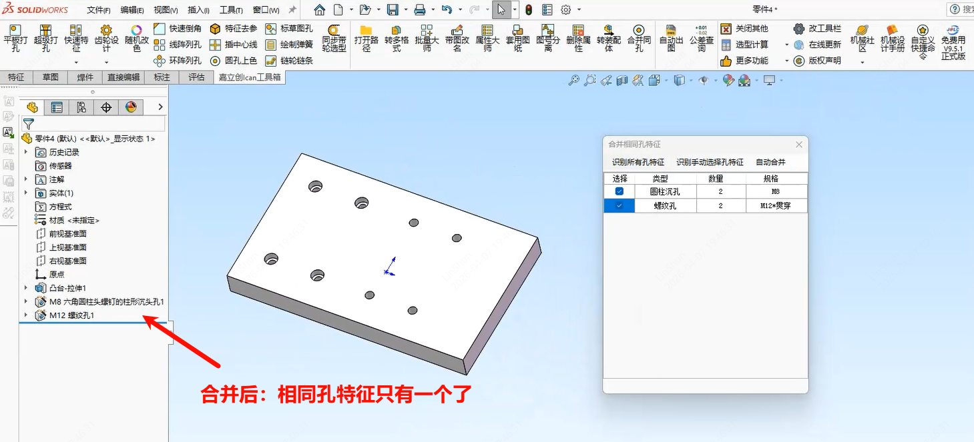Image resolution: width=974 pixels, height=442 pixels.
Task: Switch to the 草图 tab
Action: (51, 77)
